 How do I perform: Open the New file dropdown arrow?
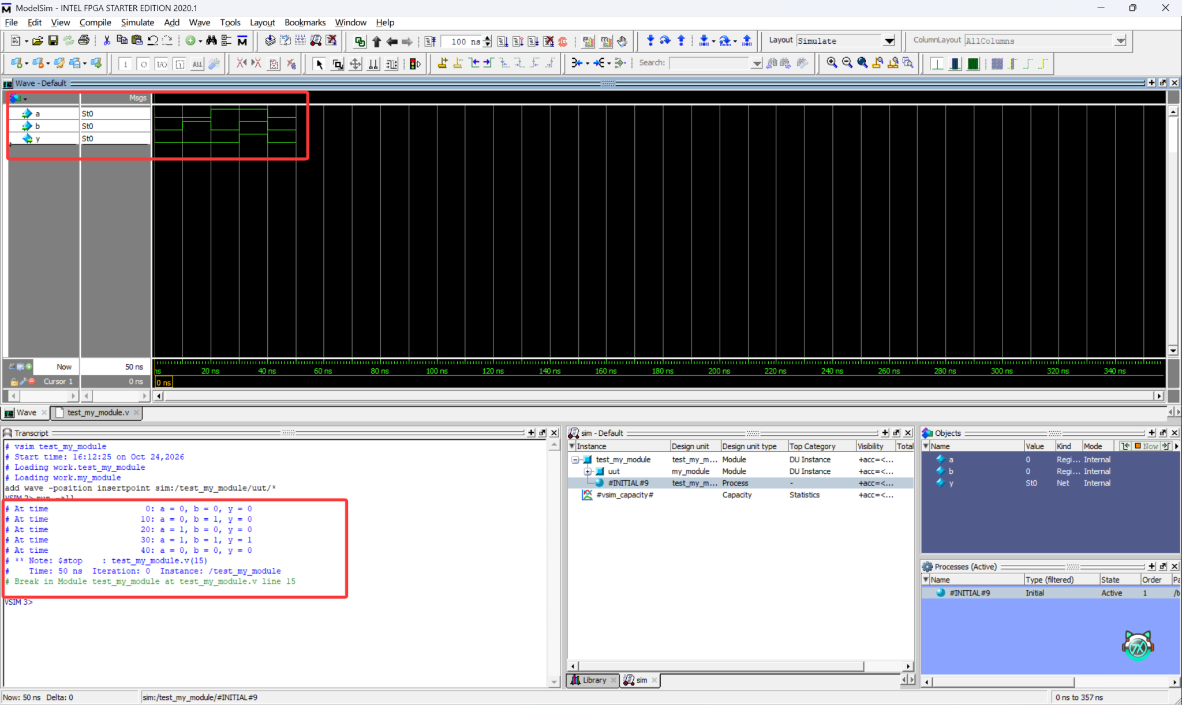26,41
